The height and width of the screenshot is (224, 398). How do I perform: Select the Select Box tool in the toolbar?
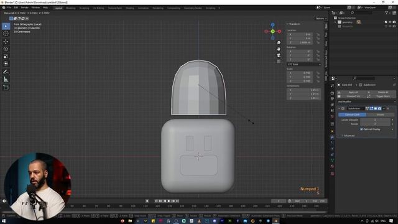(x=6, y=26)
